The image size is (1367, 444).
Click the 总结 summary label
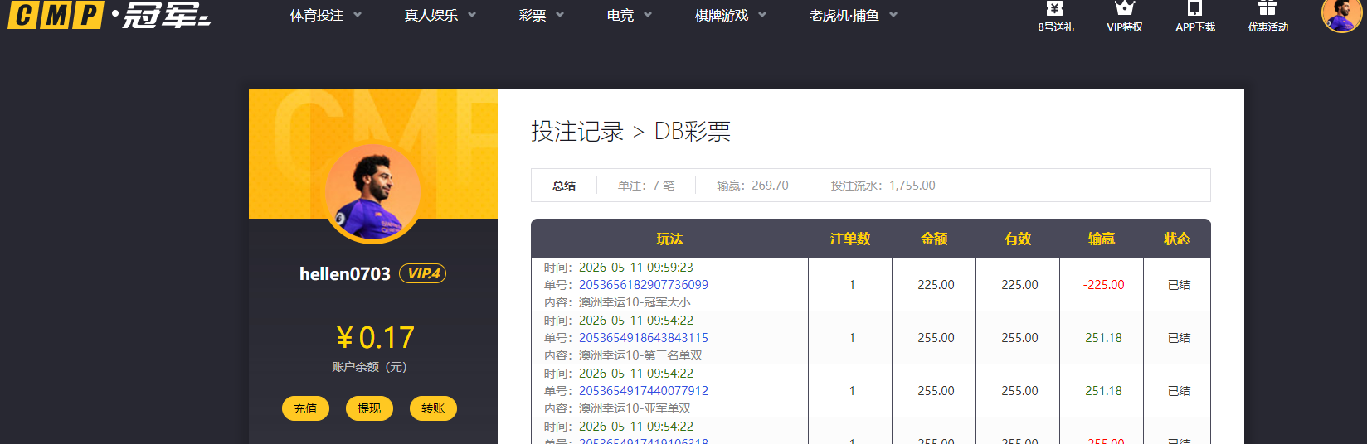click(x=564, y=186)
